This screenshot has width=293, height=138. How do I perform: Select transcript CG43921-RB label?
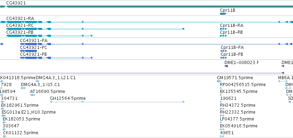[x=20, y=32]
